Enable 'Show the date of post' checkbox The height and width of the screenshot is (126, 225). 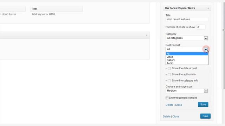tap(169, 69)
